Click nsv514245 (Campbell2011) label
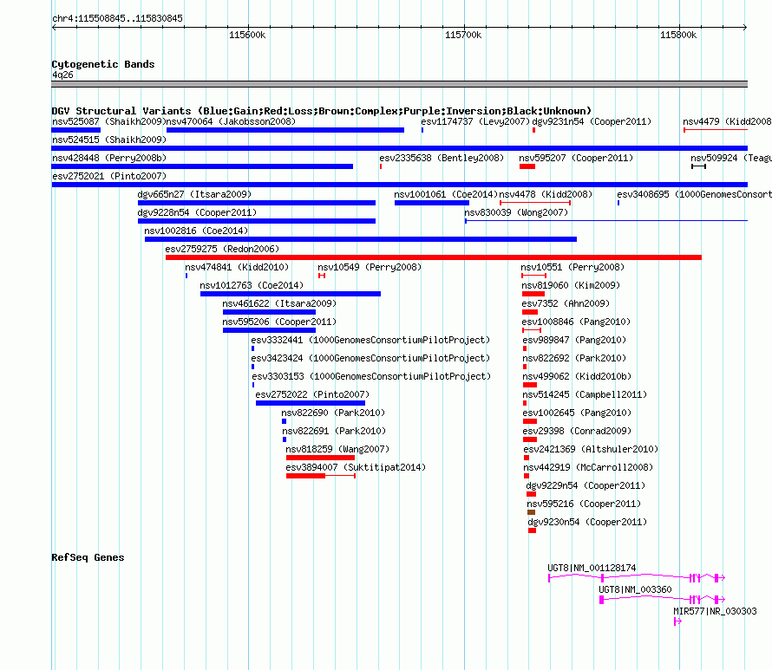This screenshot has height=670, width=772. pos(585,394)
